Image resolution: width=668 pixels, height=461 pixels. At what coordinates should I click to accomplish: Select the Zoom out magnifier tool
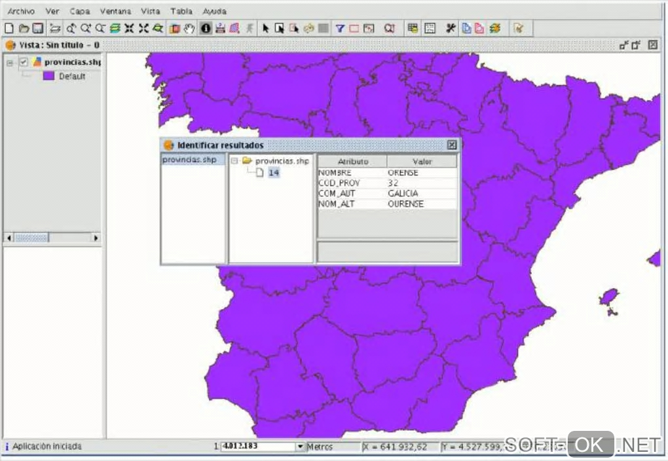(100, 29)
